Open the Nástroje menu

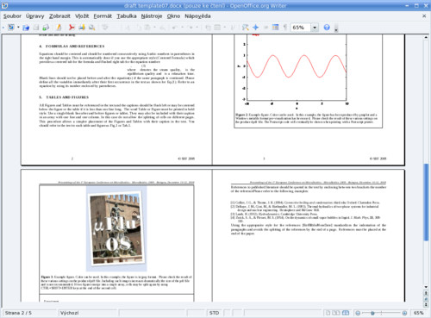point(152,16)
